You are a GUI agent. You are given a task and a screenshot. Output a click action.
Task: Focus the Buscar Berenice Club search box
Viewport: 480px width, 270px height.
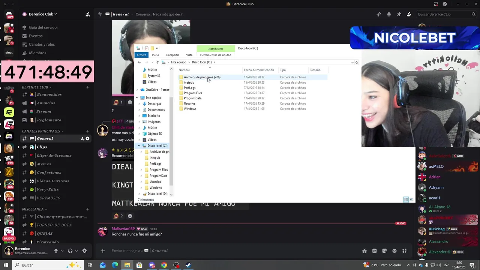[x=446, y=14]
